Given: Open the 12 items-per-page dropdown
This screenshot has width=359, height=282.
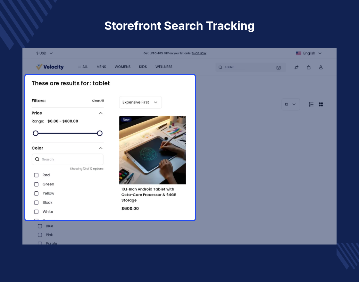Looking at the screenshot, I should pyautogui.click(x=290, y=104).
